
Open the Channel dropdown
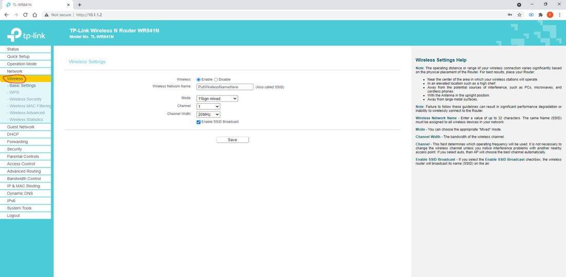pos(208,106)
